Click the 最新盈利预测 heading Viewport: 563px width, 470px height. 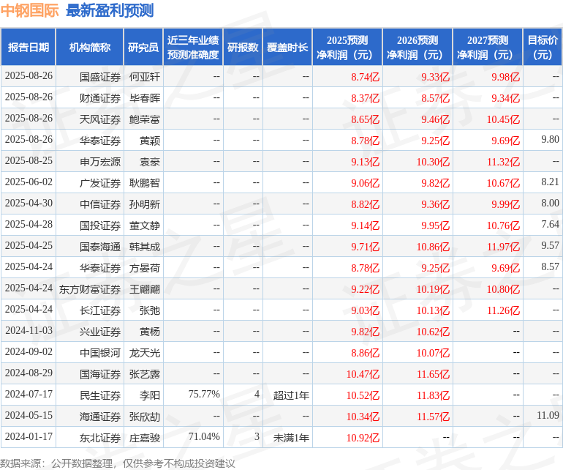click(110, 10)
